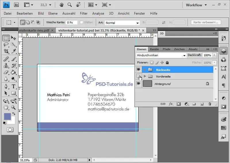The image size is (230, 163).
Task: Show the Vorderseite group
Action: pyautogui.click(x=138, y=76)
